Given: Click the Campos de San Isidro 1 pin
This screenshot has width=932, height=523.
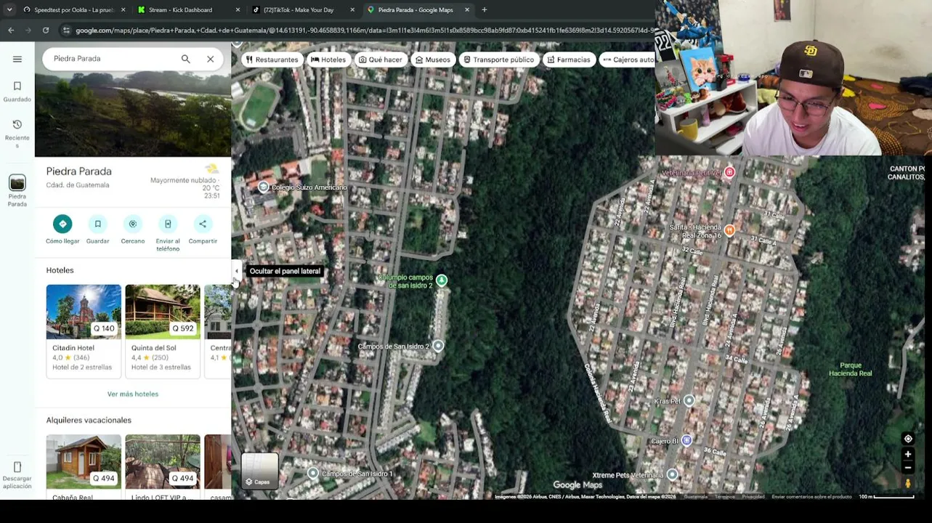Looking at the screenshot, I should [x=313, y=474].
